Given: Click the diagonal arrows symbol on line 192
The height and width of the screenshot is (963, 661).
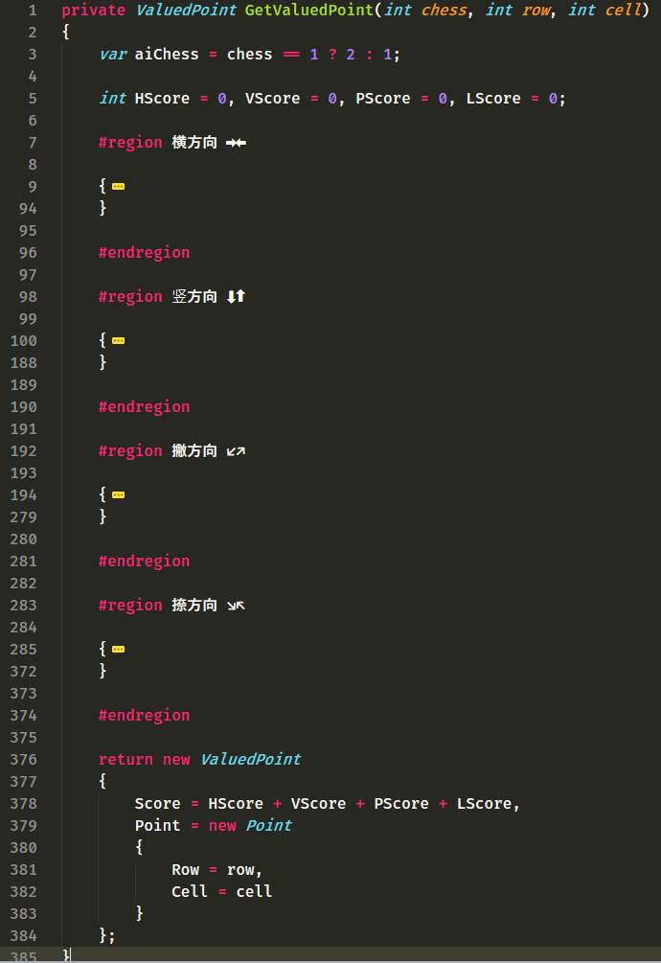Looking at the screenshot, I should click(236, 451).
